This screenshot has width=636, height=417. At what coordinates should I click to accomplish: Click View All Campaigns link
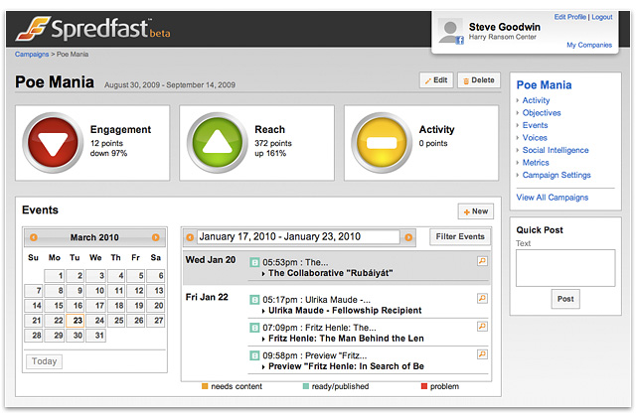tap(553, 198)
